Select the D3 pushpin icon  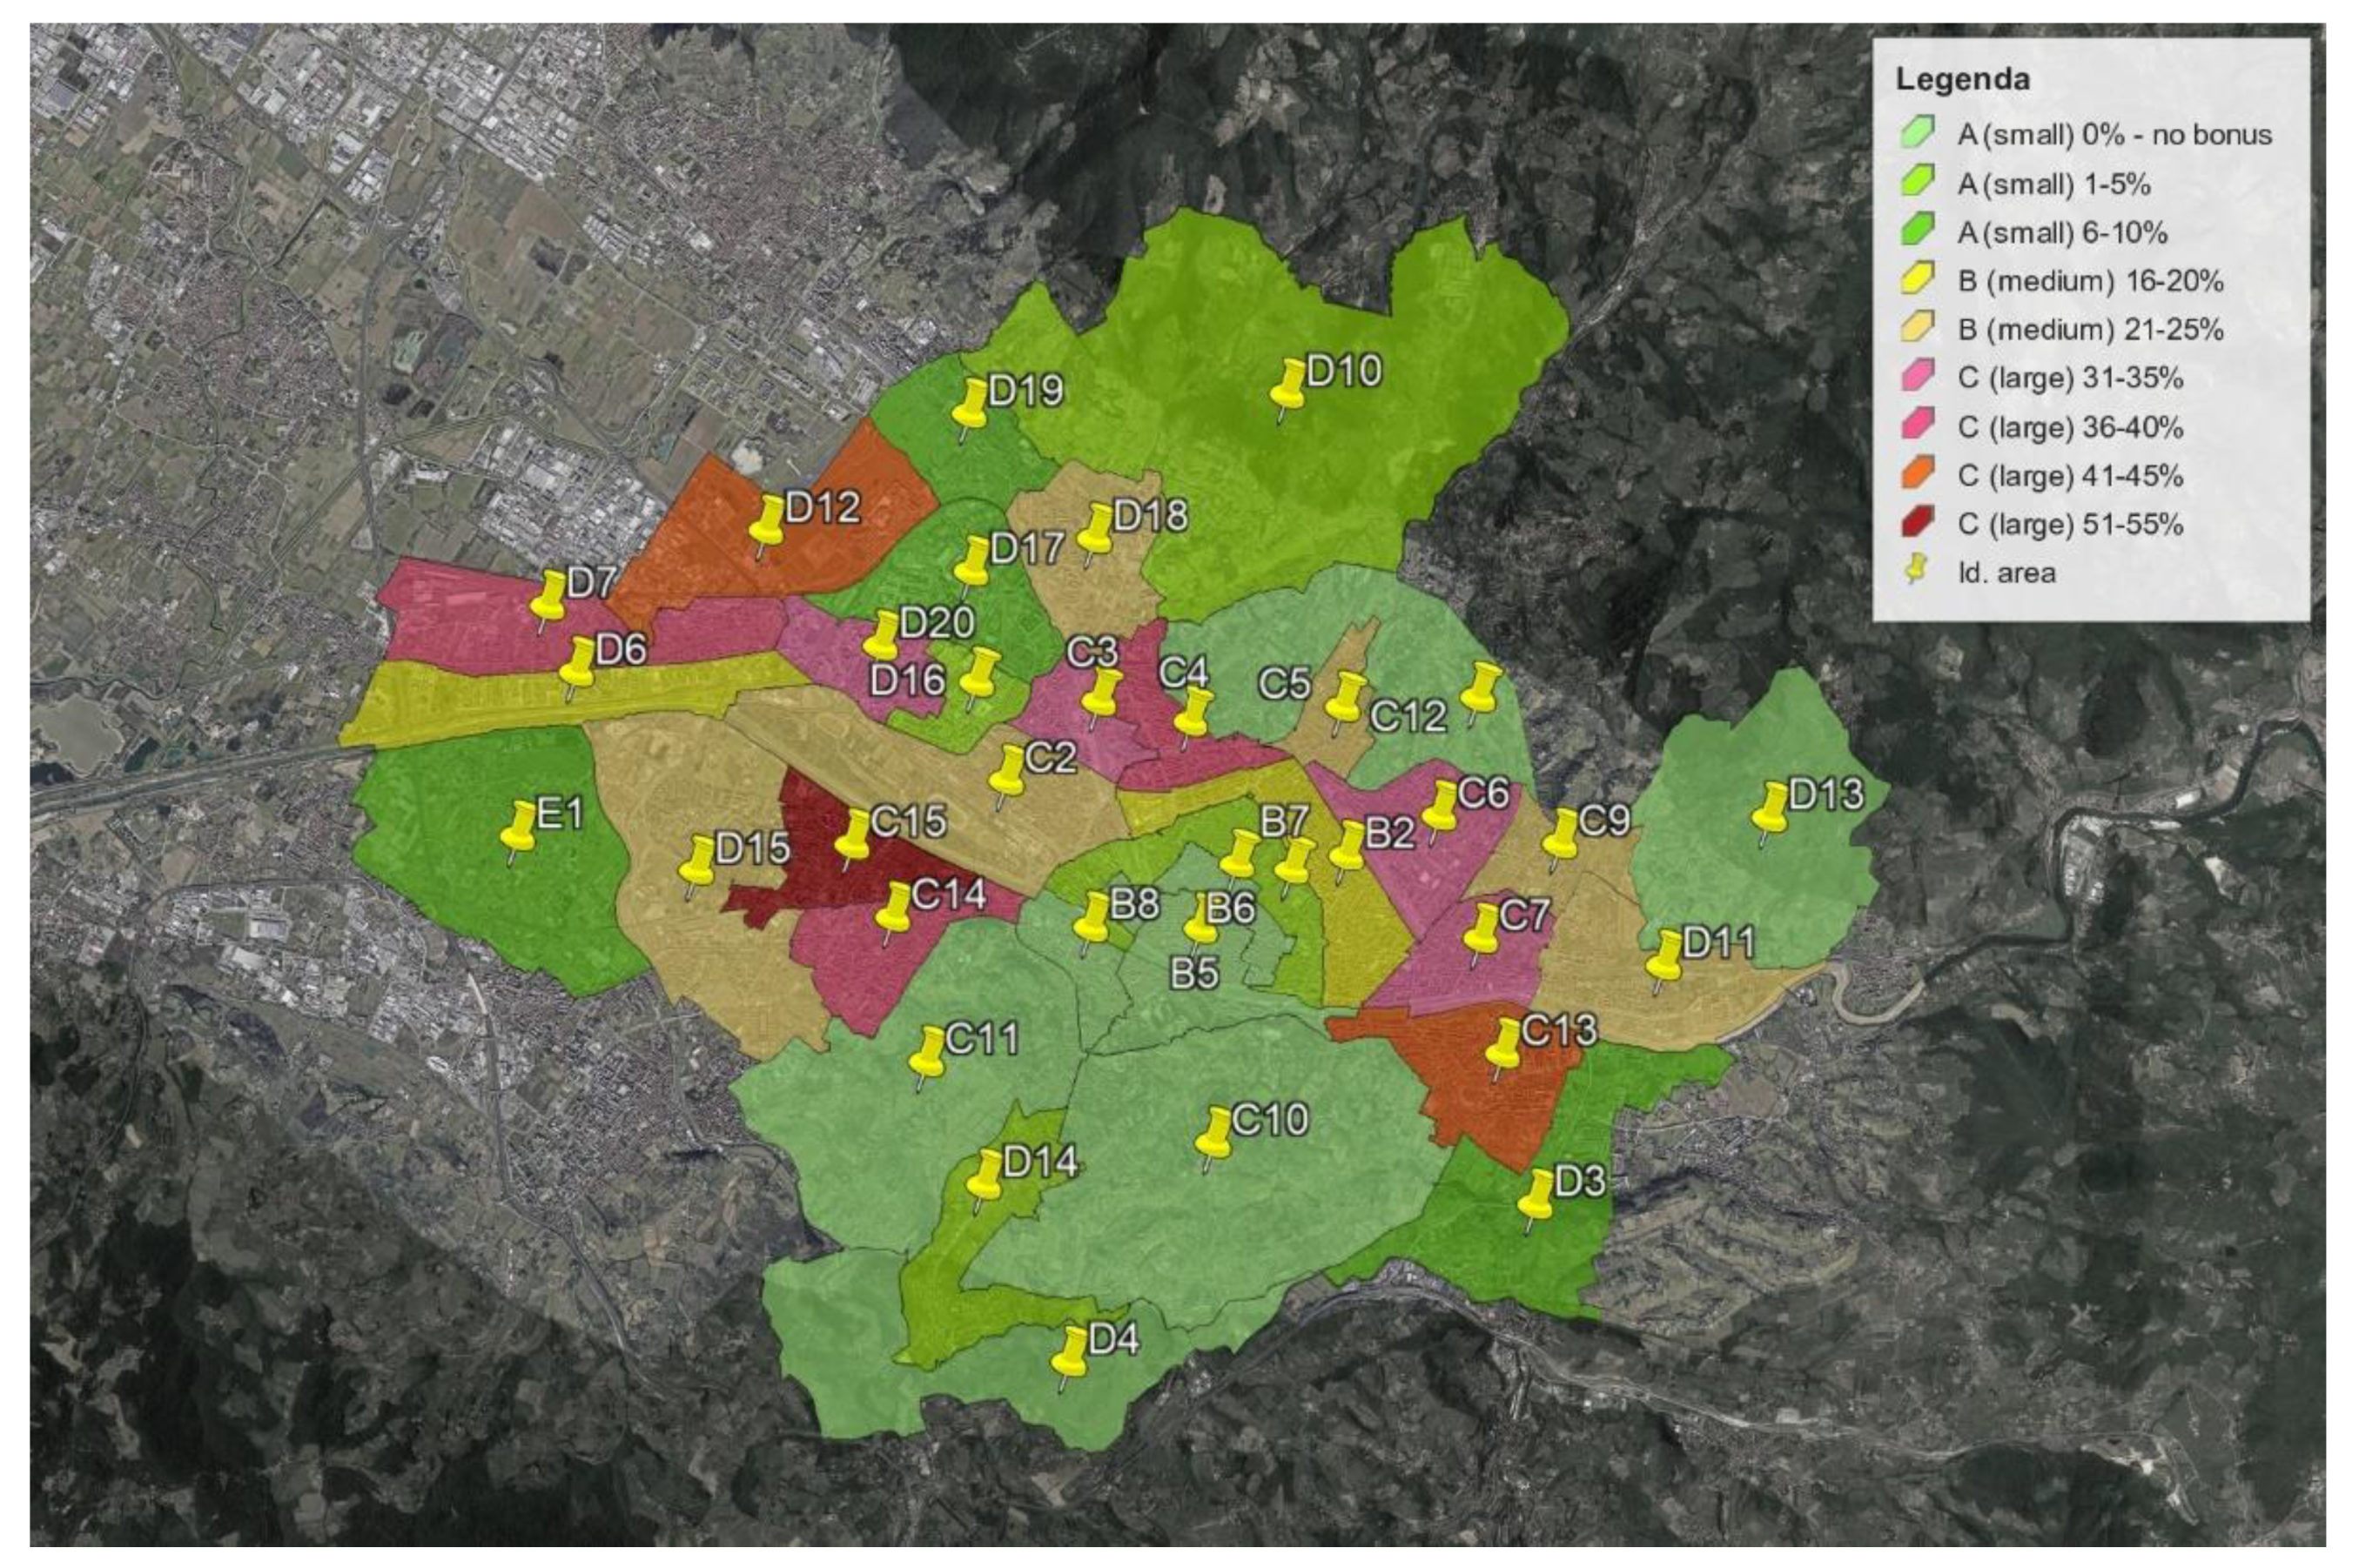coord(1536,1196)
